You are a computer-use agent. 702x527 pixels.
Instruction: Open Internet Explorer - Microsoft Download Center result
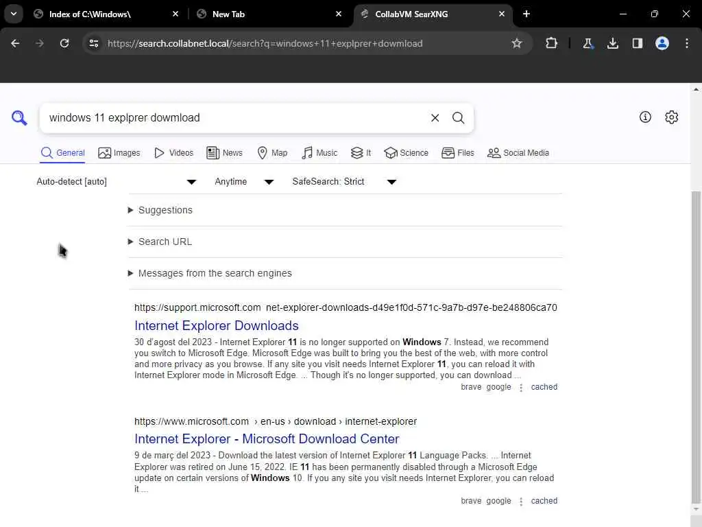[x=267, y=438]
